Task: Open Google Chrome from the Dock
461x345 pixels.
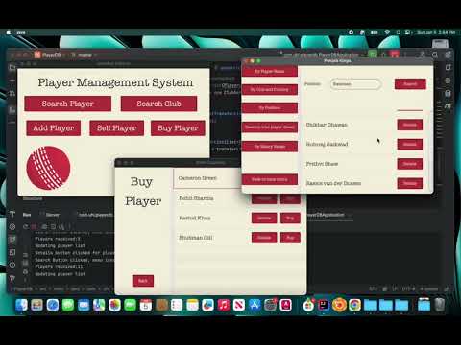Action: coord(354,305)
